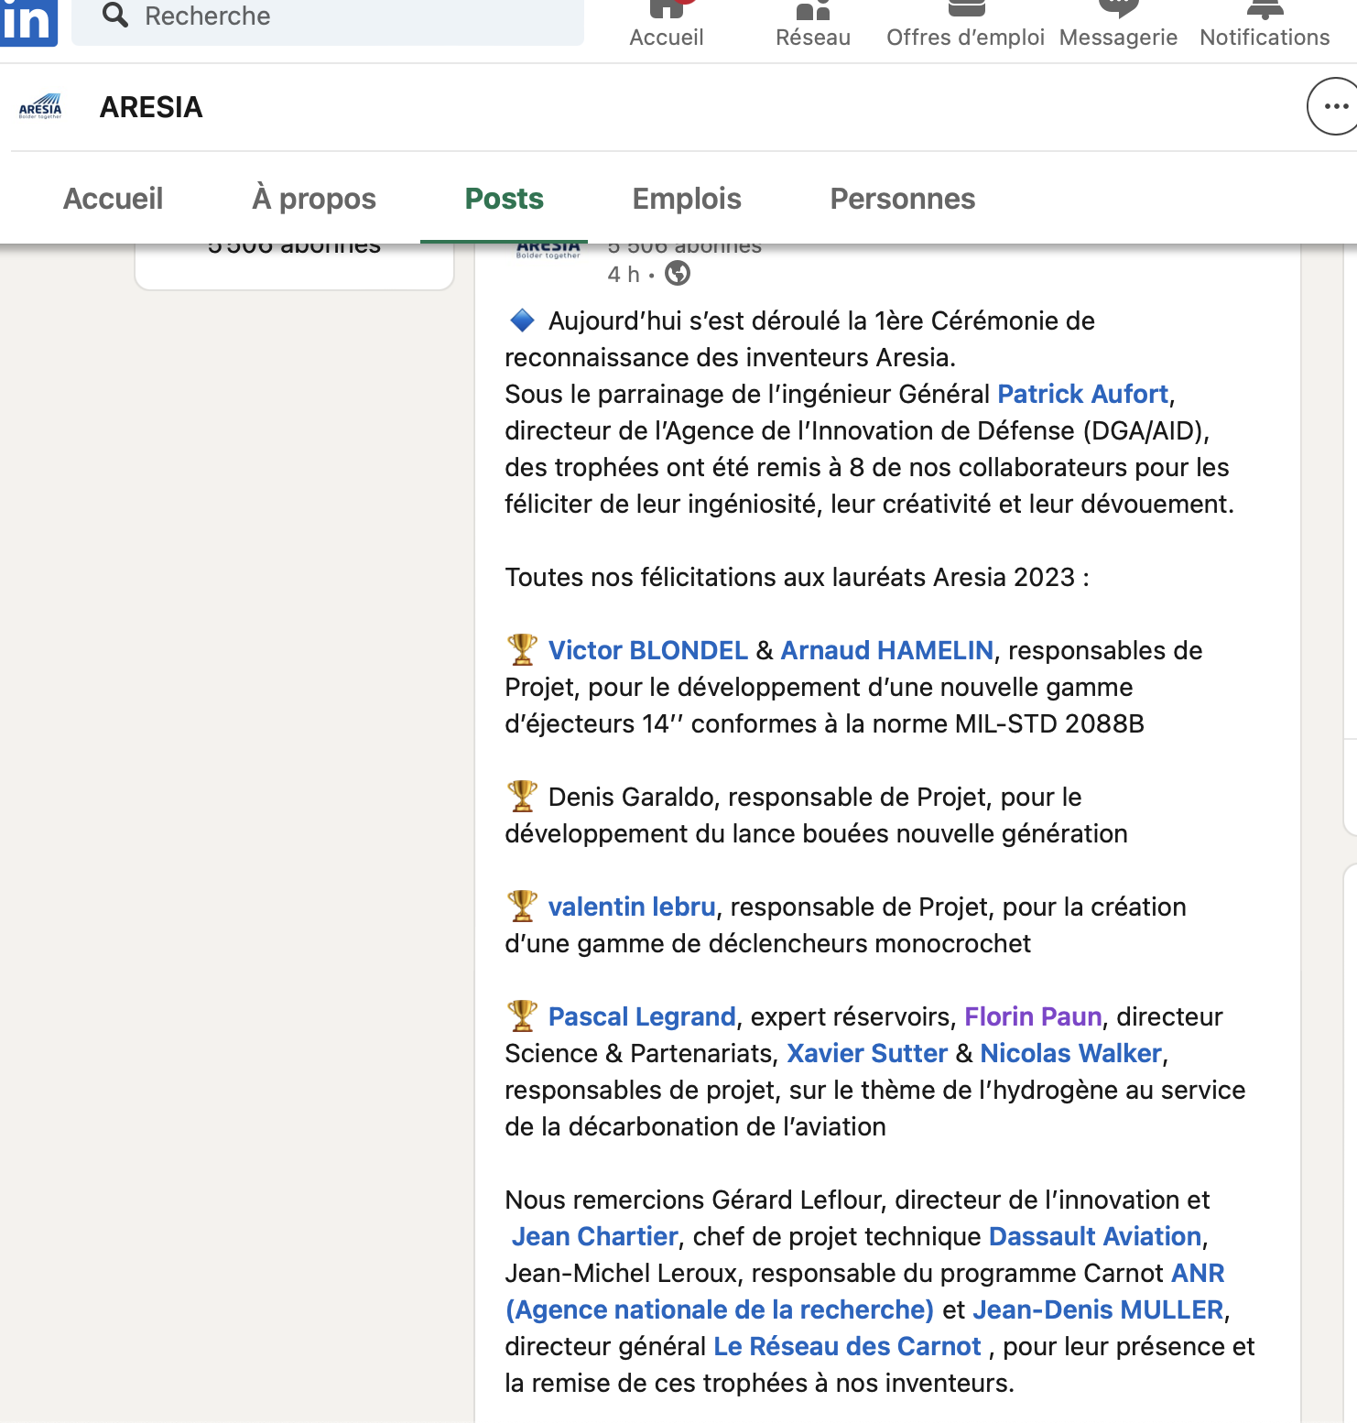Click the search magnifier icon
Image resolution: width=1357 pixels, height=1423 pixels.
click(115, 15)
